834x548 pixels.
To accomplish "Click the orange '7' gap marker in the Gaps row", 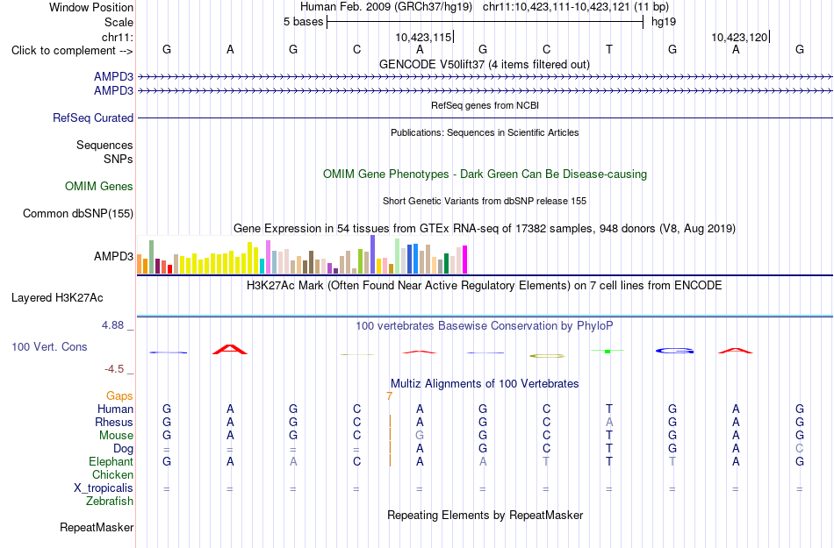I will point(389,396).
